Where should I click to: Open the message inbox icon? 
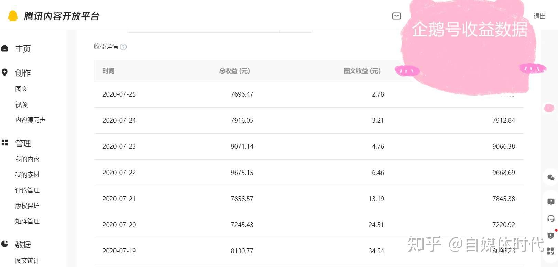point(396,16)
